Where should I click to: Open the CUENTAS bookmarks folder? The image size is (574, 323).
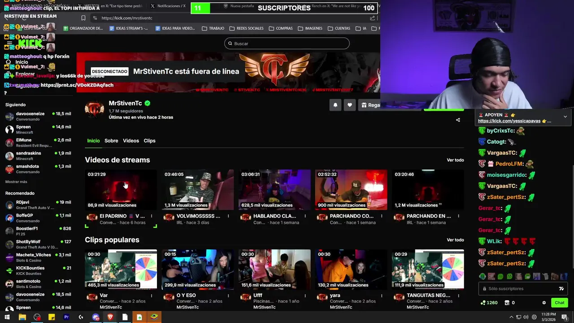[339, 28]
